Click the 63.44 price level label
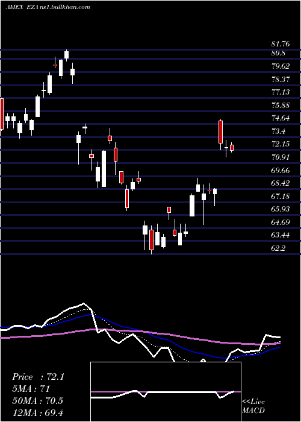301x422 pixels. [x=281, y=235]
